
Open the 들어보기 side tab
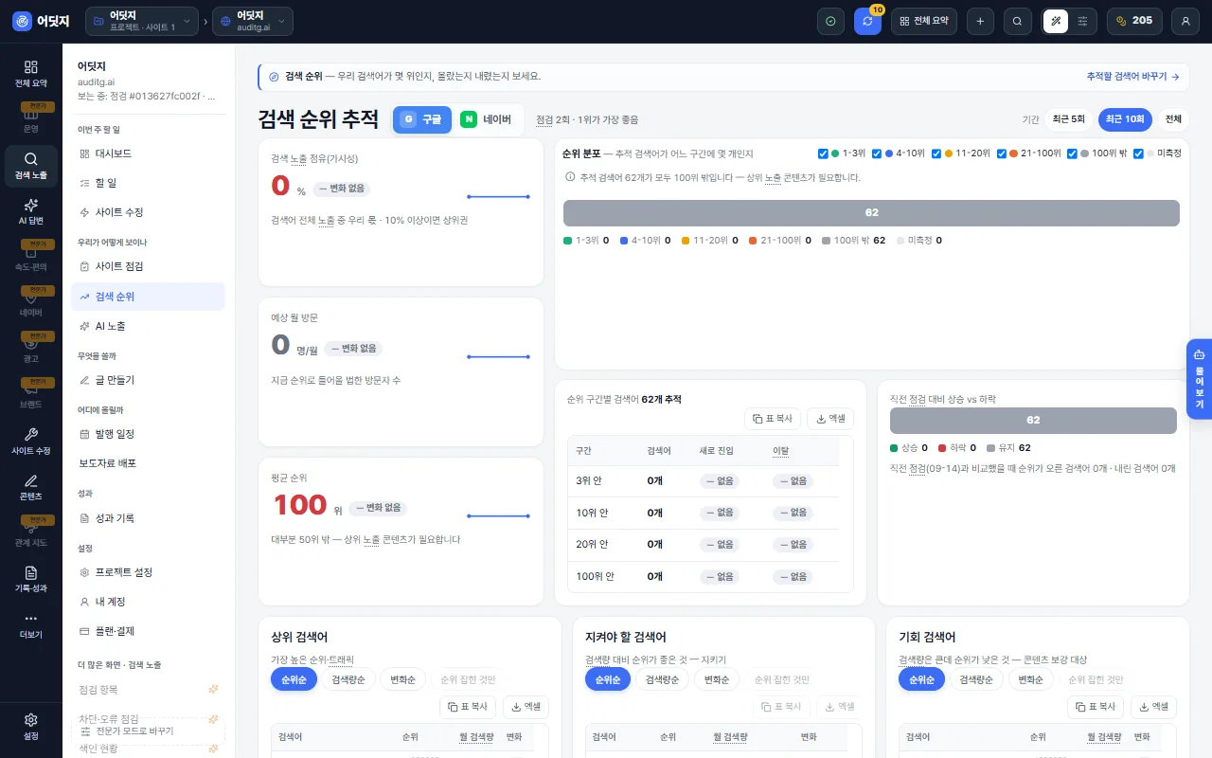coord(1199,379)
